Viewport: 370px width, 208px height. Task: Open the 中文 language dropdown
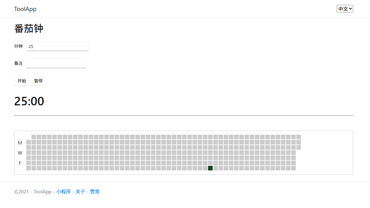(x=345, y=9)
